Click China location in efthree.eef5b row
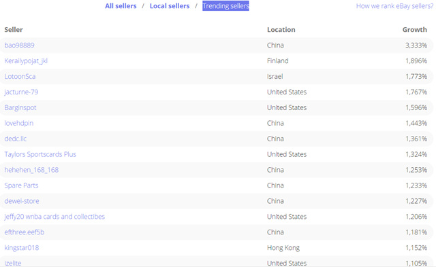The width and height of the screenshot is (436, 267). [x=275, y=232]
